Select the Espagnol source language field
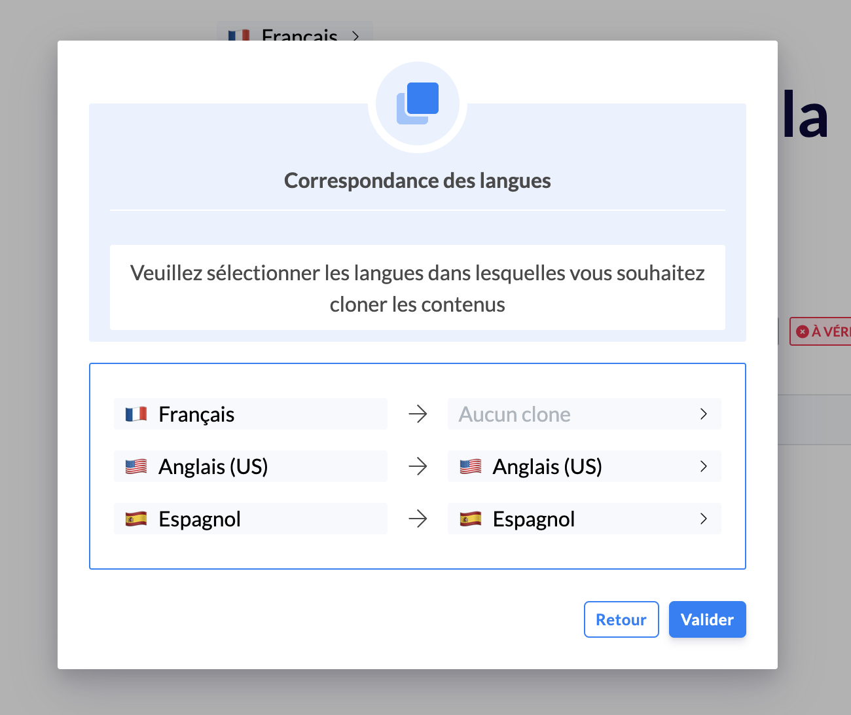851x715 pixels. [x=250, y=519]
